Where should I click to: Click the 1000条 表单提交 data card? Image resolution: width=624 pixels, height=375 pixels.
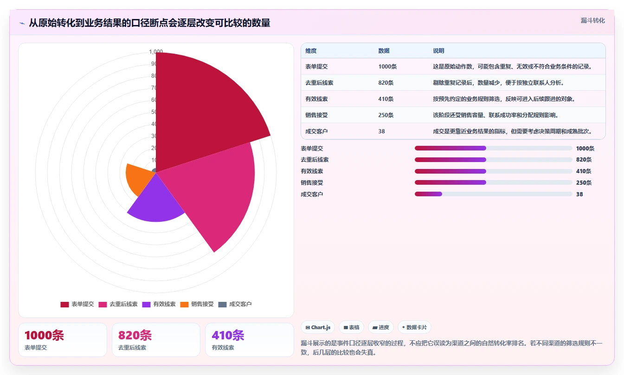pos(63,340)
